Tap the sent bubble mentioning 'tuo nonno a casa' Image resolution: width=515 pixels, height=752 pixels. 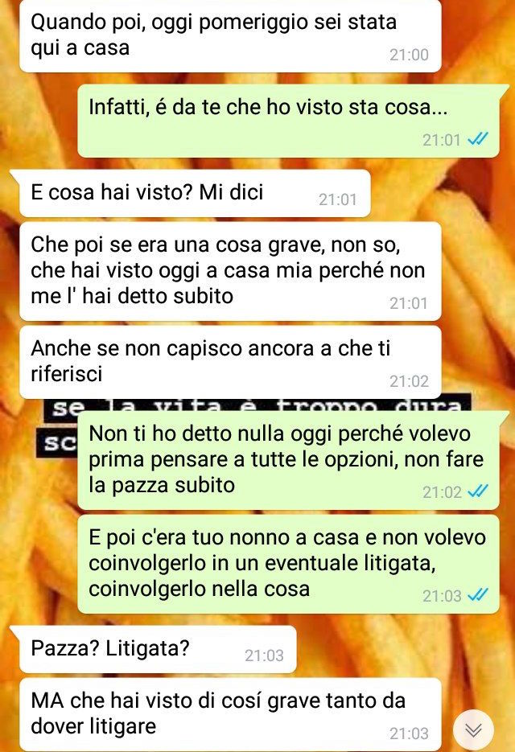coord(288,564)
